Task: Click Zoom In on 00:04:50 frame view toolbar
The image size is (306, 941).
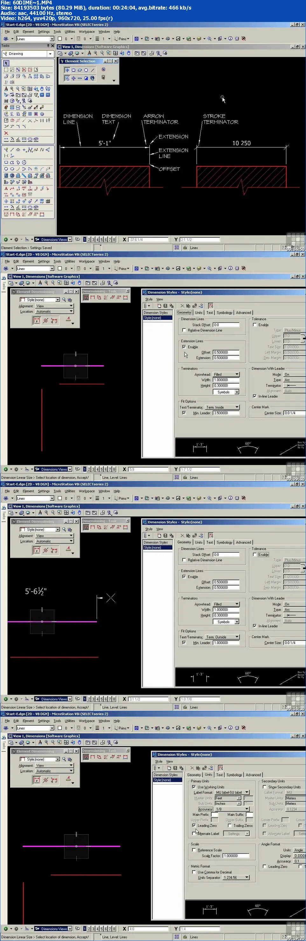Action: coord(95,53)
